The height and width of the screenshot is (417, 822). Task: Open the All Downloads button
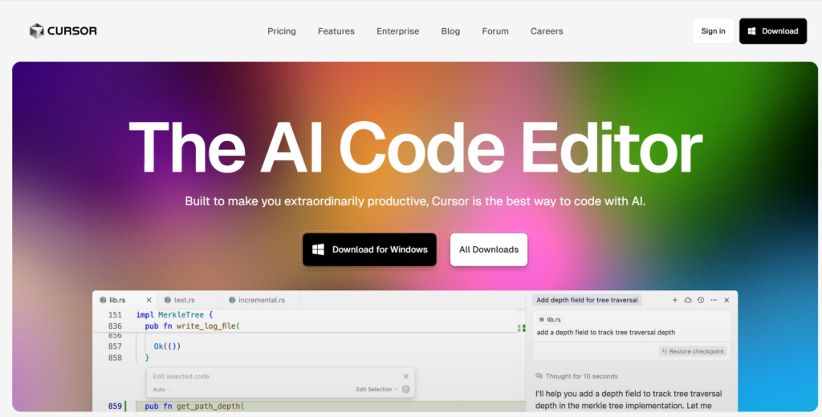pos(489,250)
